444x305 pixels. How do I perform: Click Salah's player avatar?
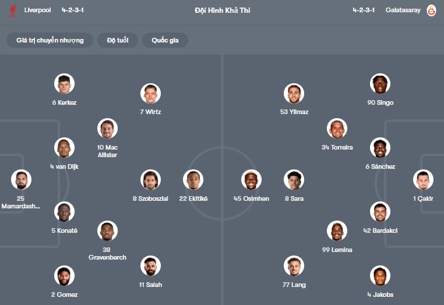pos(150,266)
